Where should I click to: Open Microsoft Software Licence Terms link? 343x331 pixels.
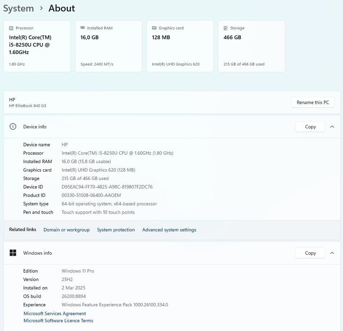[58, 321]
